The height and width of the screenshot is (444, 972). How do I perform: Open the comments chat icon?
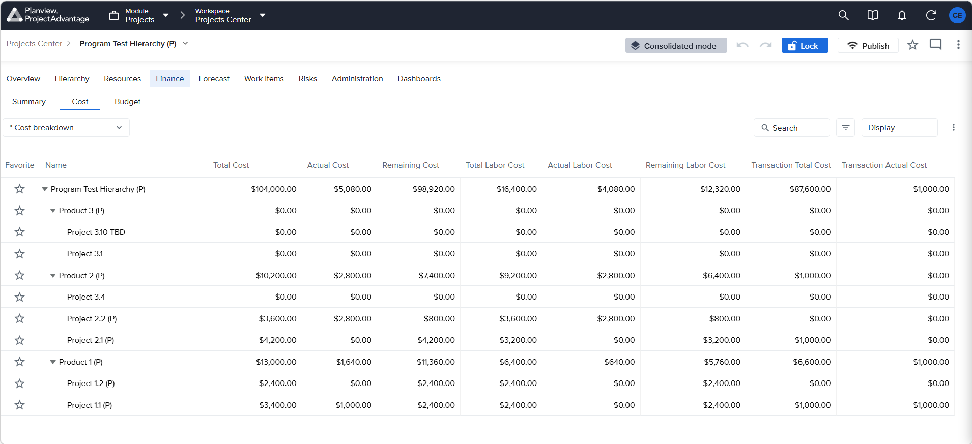[935, 45]
